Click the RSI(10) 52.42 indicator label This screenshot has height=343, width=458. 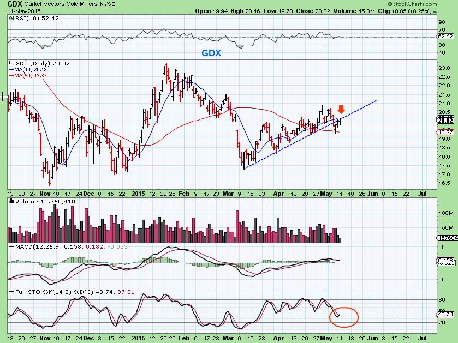[37, 18]
